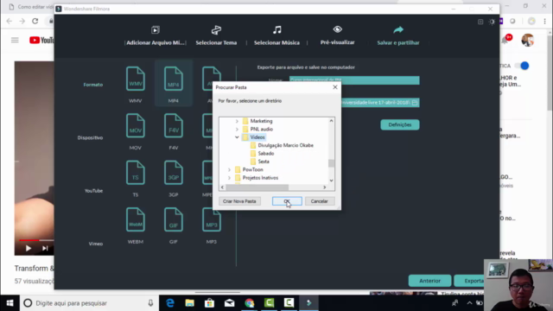Choose the MP4 format icon

(x=173, y=79)
